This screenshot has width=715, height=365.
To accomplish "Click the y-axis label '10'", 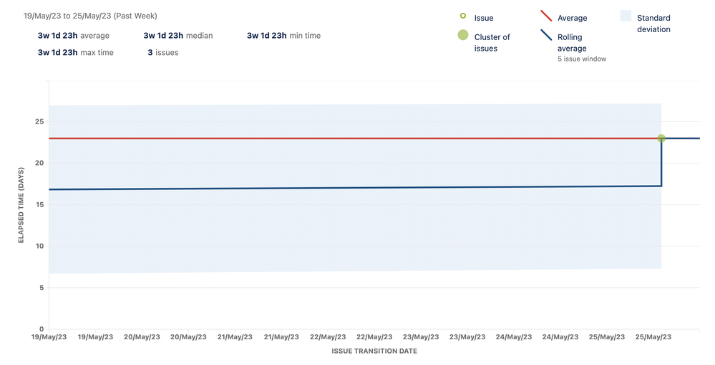I will 39,246.
